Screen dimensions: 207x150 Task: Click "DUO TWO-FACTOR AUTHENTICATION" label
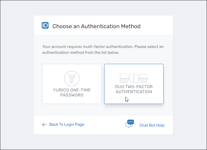tap(134, 89)
